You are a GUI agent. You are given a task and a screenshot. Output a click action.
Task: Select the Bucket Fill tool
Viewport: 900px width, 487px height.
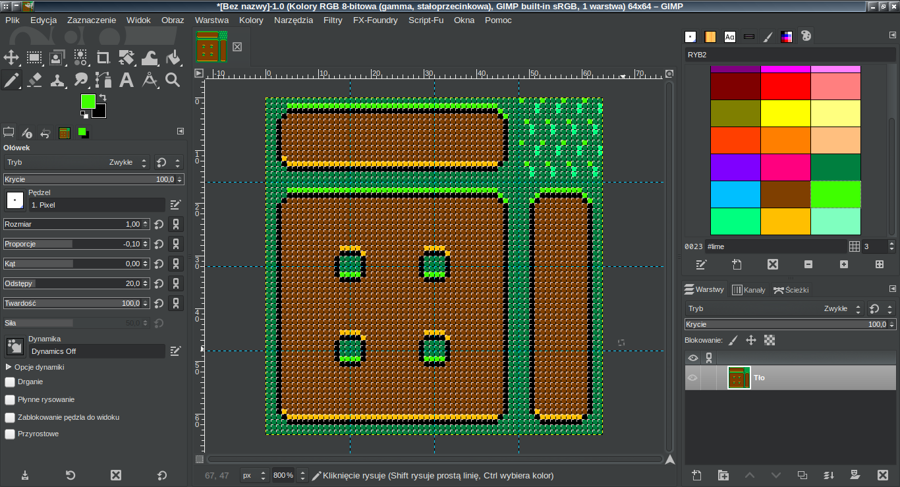tap(173, 57)
